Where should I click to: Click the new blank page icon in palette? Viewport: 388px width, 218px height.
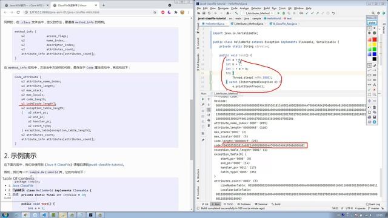click(x=369, y=112)
